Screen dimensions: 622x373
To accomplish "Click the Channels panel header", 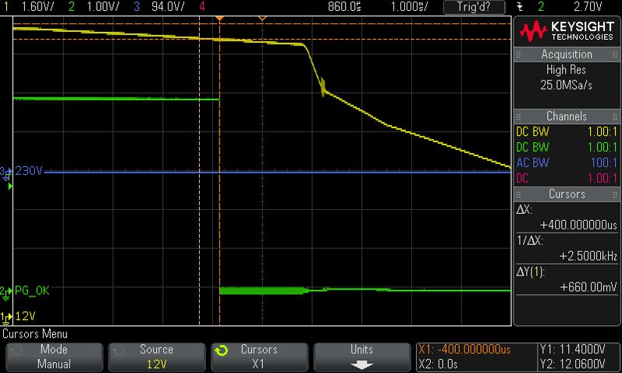I will 567,116.
